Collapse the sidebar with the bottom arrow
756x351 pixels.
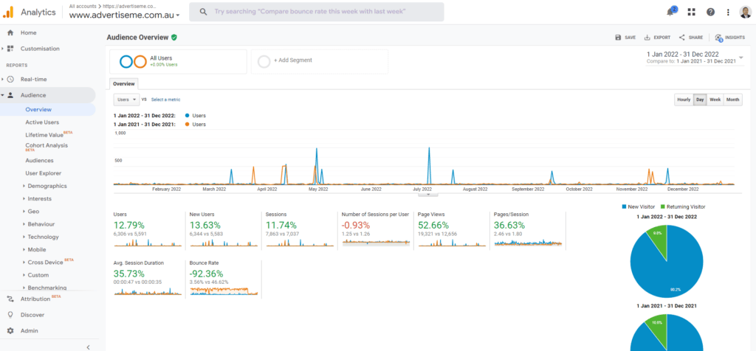point(89,347)
